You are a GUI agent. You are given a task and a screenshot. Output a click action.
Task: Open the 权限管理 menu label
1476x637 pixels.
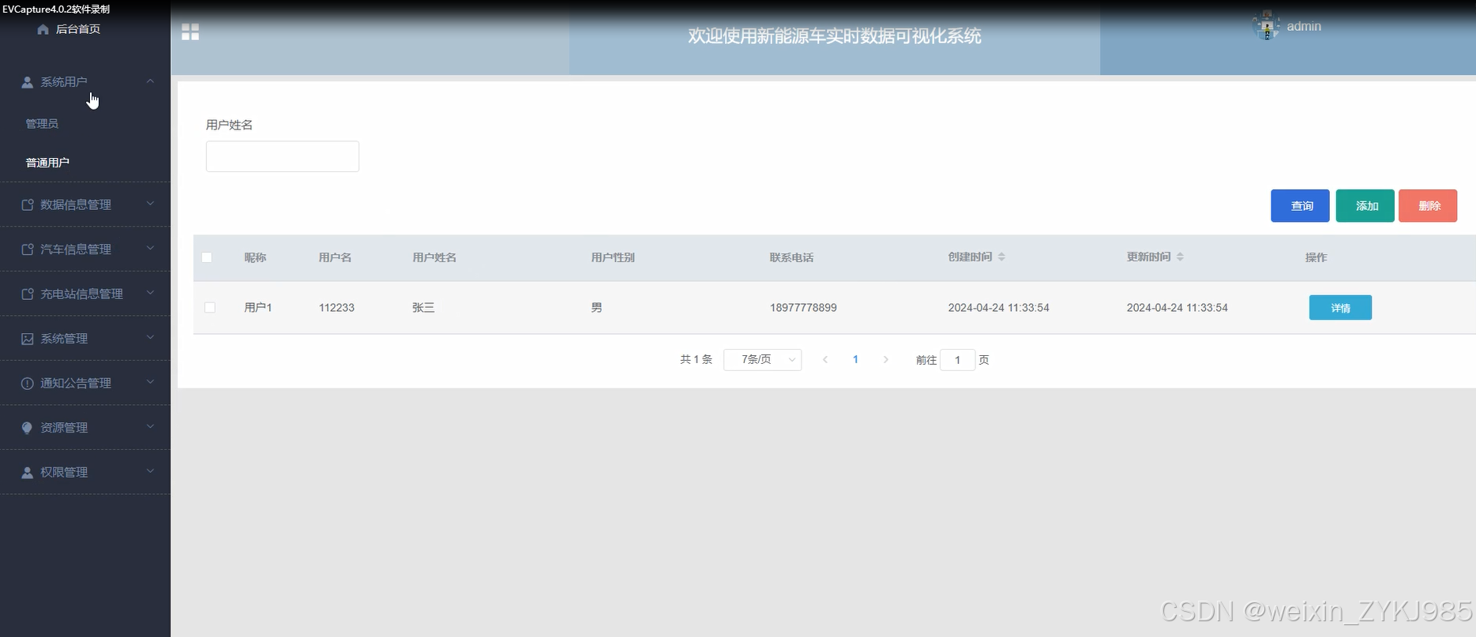pos(64,472)
